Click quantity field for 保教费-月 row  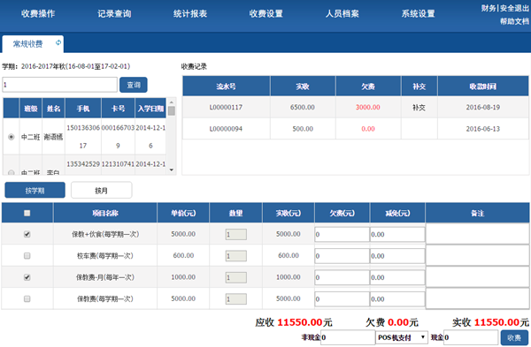coord(236,278)
